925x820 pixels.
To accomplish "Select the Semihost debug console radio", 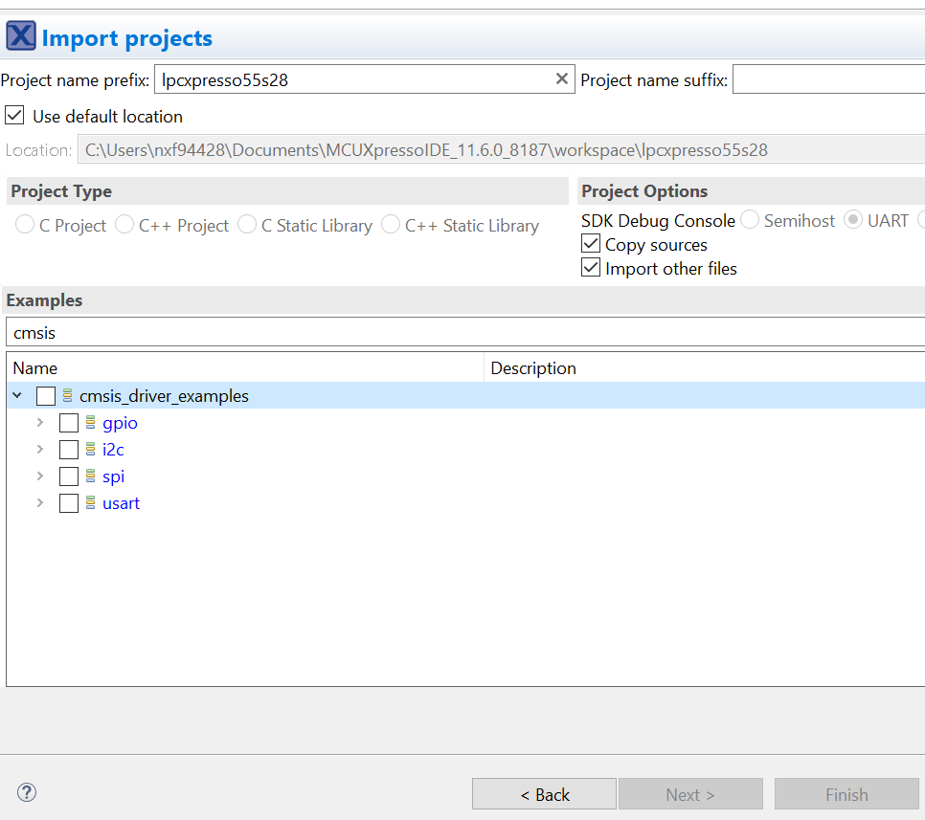I will pyautogui.click(x=748, y=220).
